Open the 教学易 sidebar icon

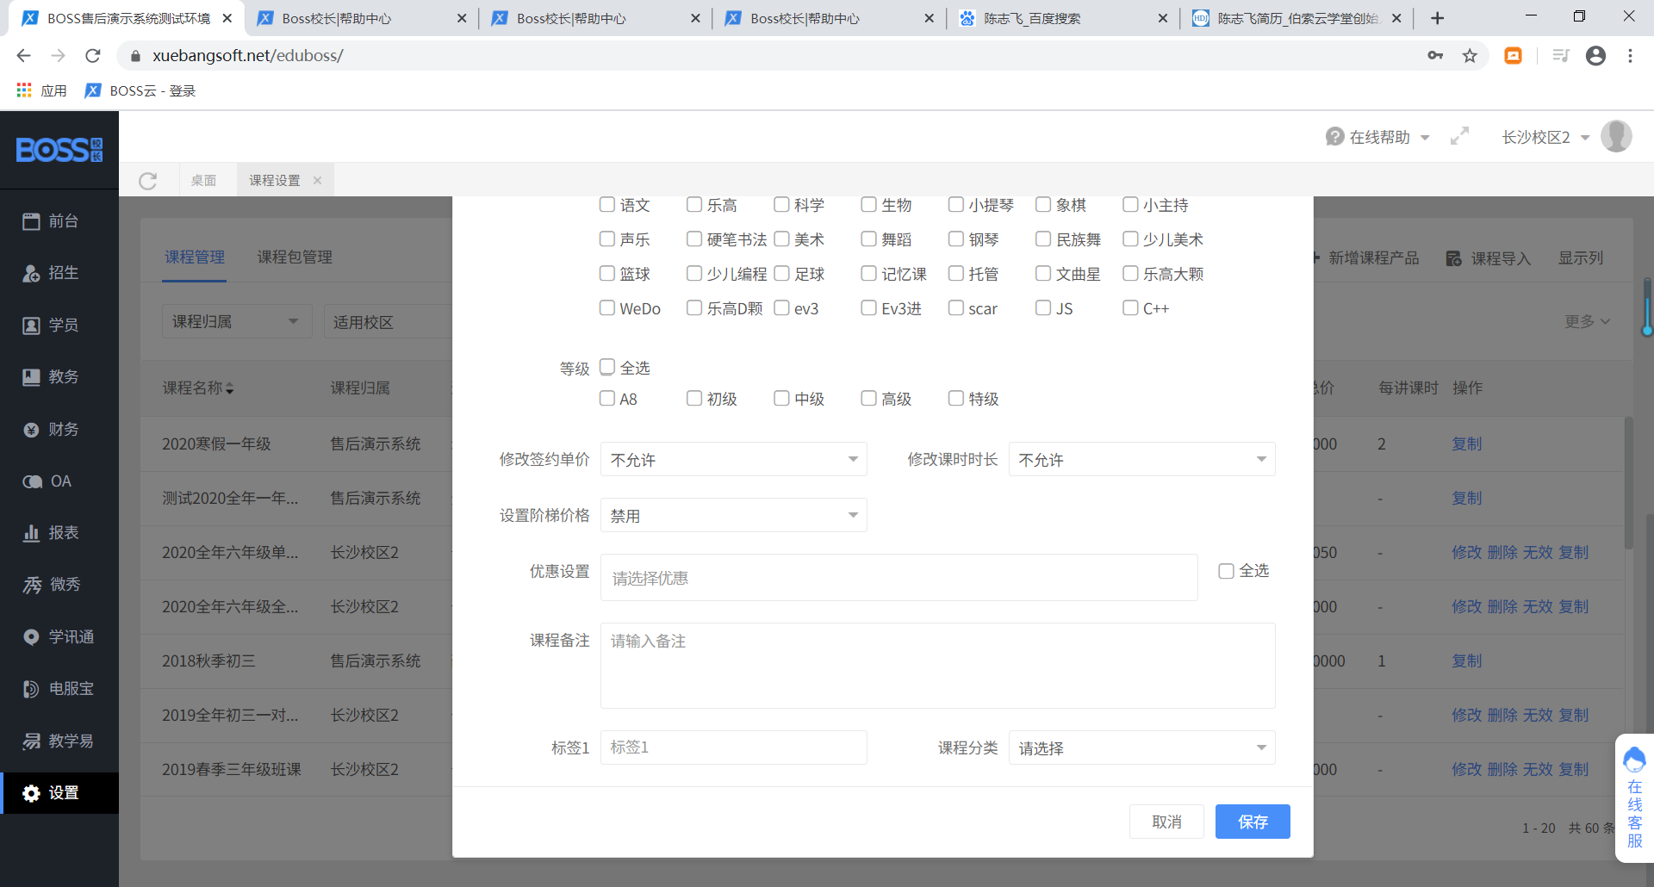[x=31, y=741]
